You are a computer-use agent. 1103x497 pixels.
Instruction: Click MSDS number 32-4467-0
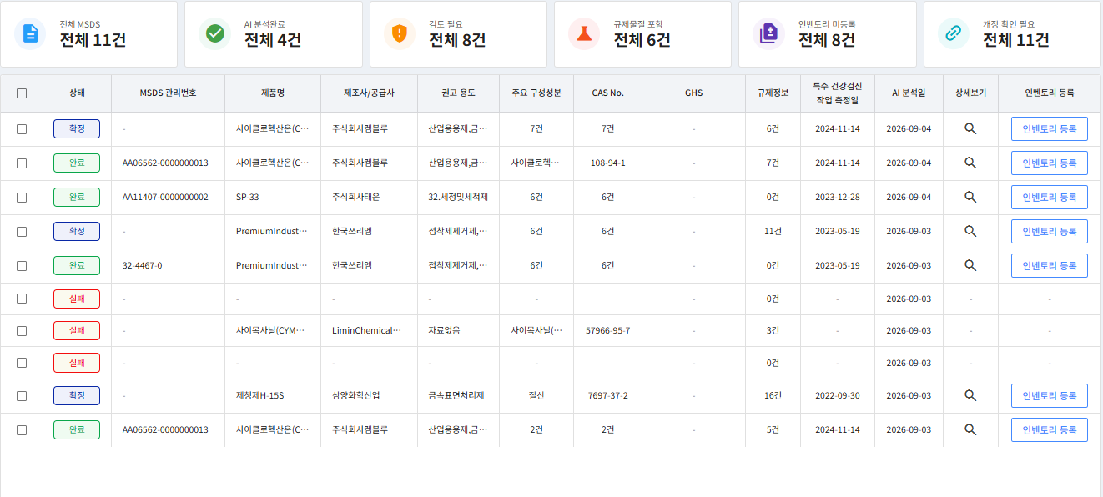point(142,266)
